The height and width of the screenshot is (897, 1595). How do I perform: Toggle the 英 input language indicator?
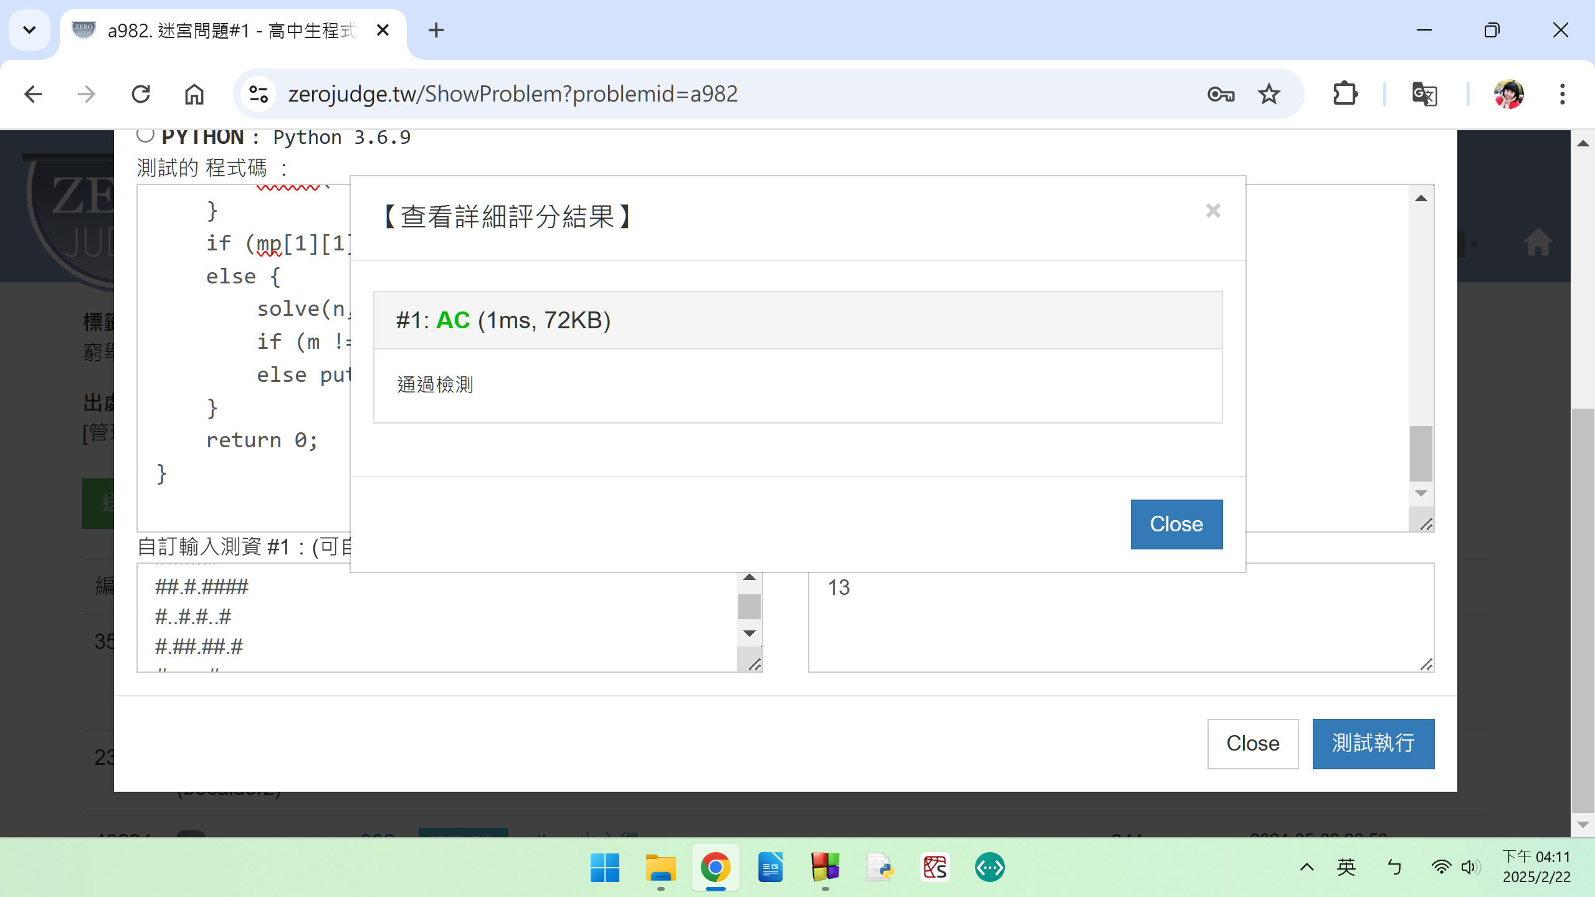(1346, 867)
